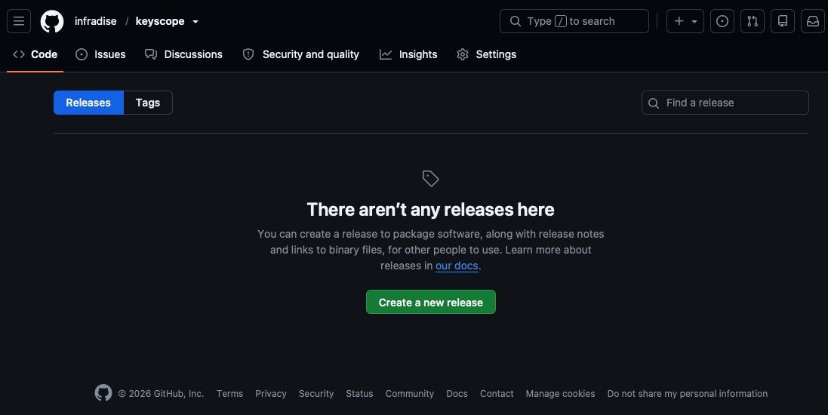Viewport: 828px width, 415px height.
Task: Open the keyscope repository link
Action: coord(160,21)
